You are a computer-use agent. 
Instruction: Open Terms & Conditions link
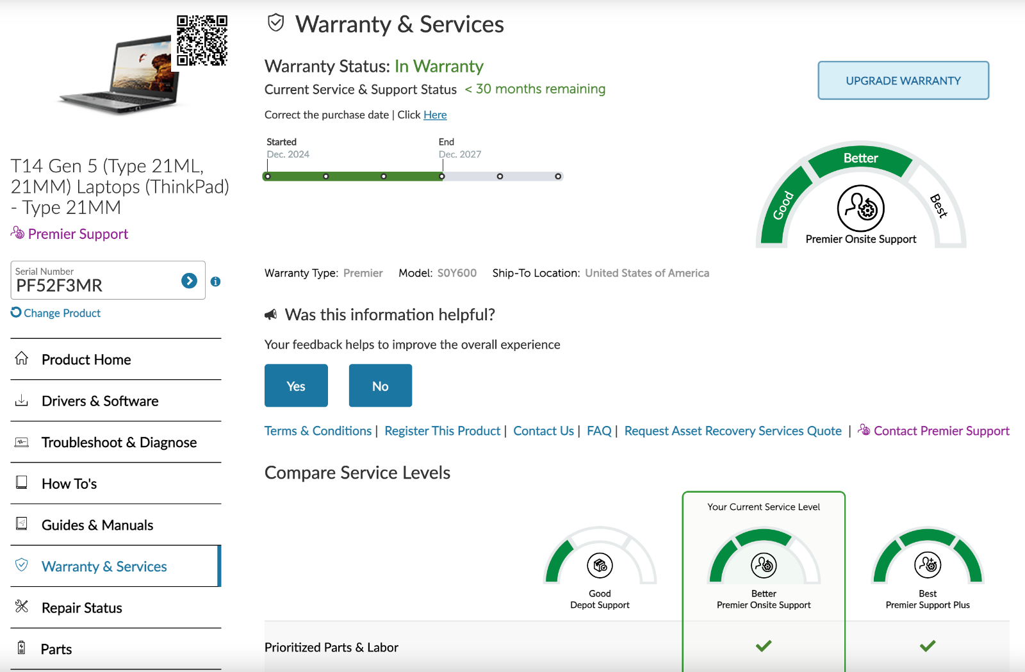point(318,430)
